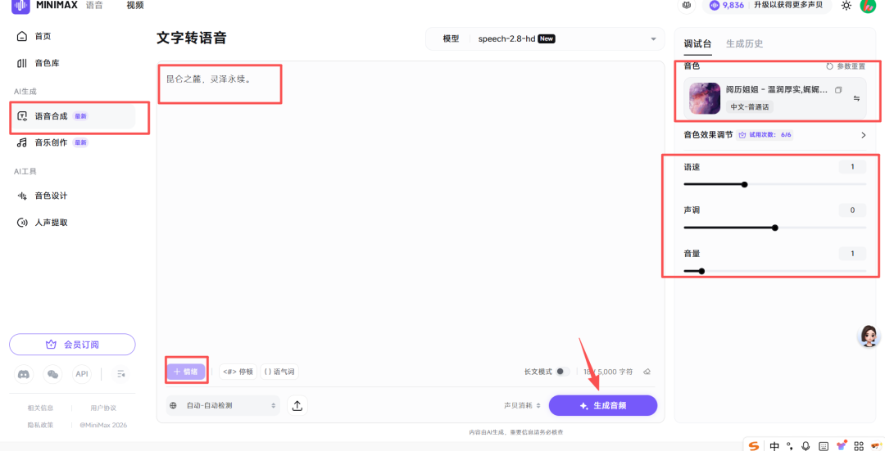Switch to the 语音 top tab
885x451 pixels.
[x=94, y=5]
